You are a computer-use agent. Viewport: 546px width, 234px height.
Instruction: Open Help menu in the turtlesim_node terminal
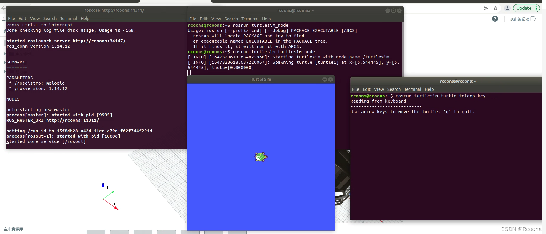(x=266, y=19)
